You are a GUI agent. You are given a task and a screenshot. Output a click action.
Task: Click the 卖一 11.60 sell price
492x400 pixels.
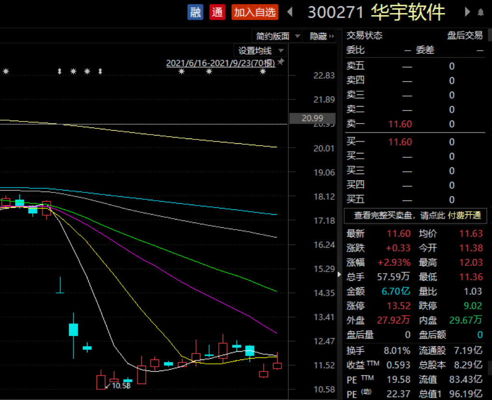(x=400, y=124)
